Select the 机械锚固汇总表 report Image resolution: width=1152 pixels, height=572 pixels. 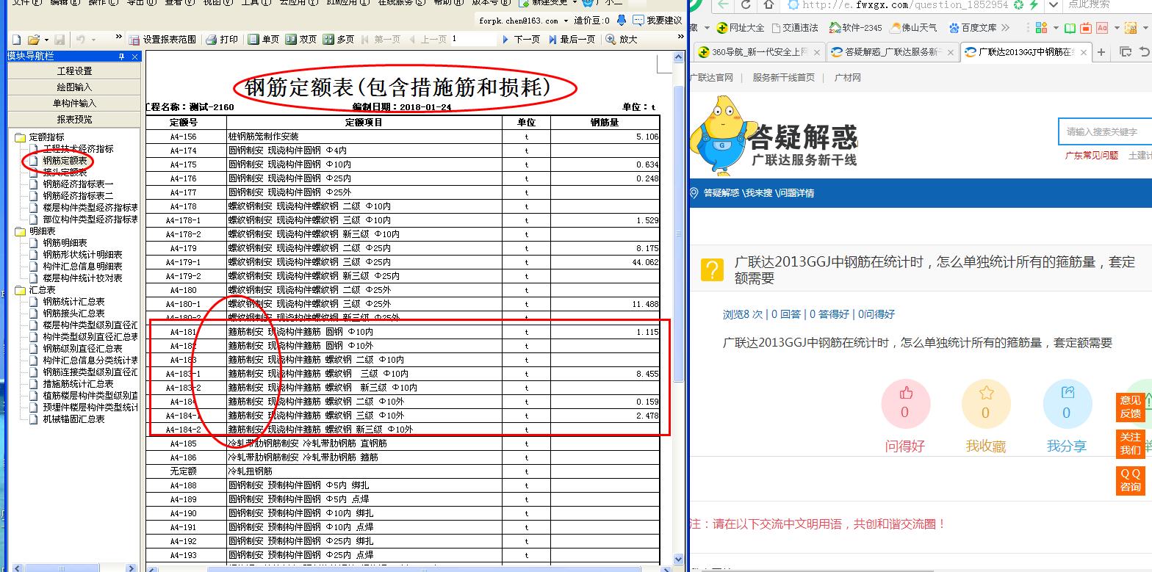point(73,419)
